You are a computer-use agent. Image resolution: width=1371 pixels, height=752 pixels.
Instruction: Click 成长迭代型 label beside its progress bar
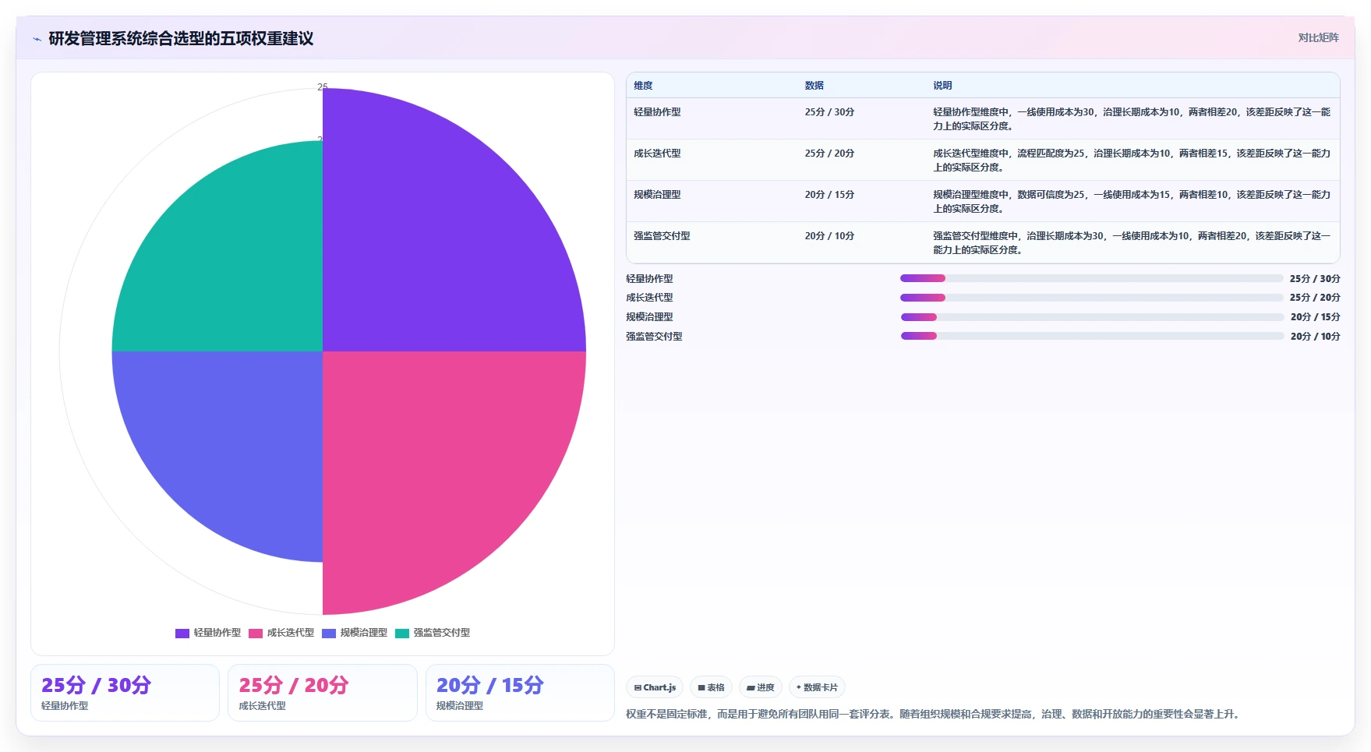[x=649, y=298]
